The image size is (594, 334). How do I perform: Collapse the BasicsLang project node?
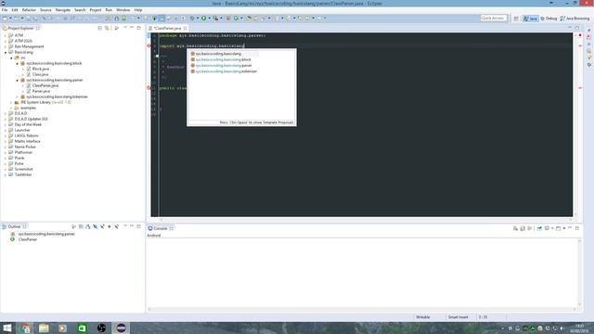coord(6,52)
